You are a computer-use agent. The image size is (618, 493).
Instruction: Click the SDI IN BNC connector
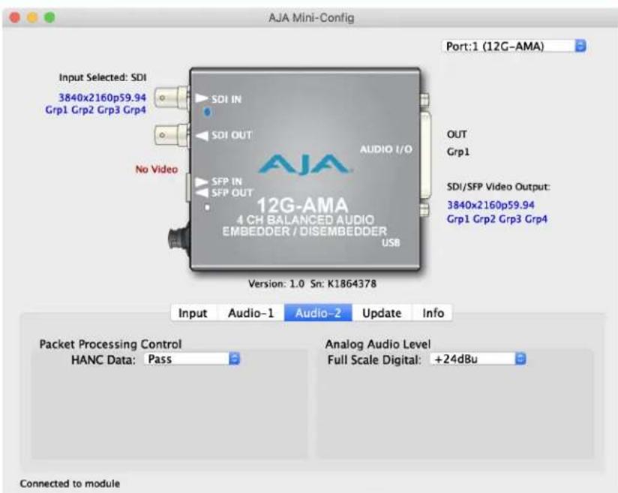[x=172, y=98]
